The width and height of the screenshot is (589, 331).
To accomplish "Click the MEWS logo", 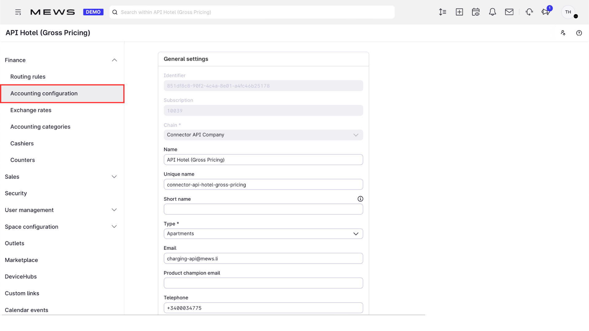I will point(52,12).
